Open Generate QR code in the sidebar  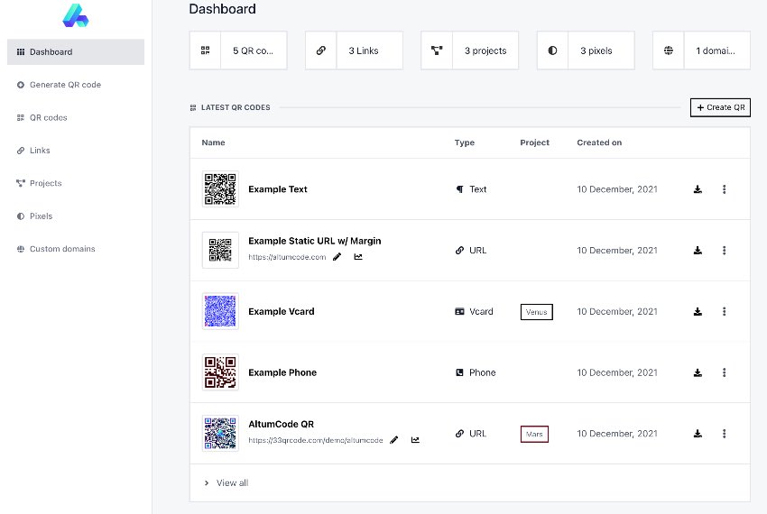pos(65,85)
